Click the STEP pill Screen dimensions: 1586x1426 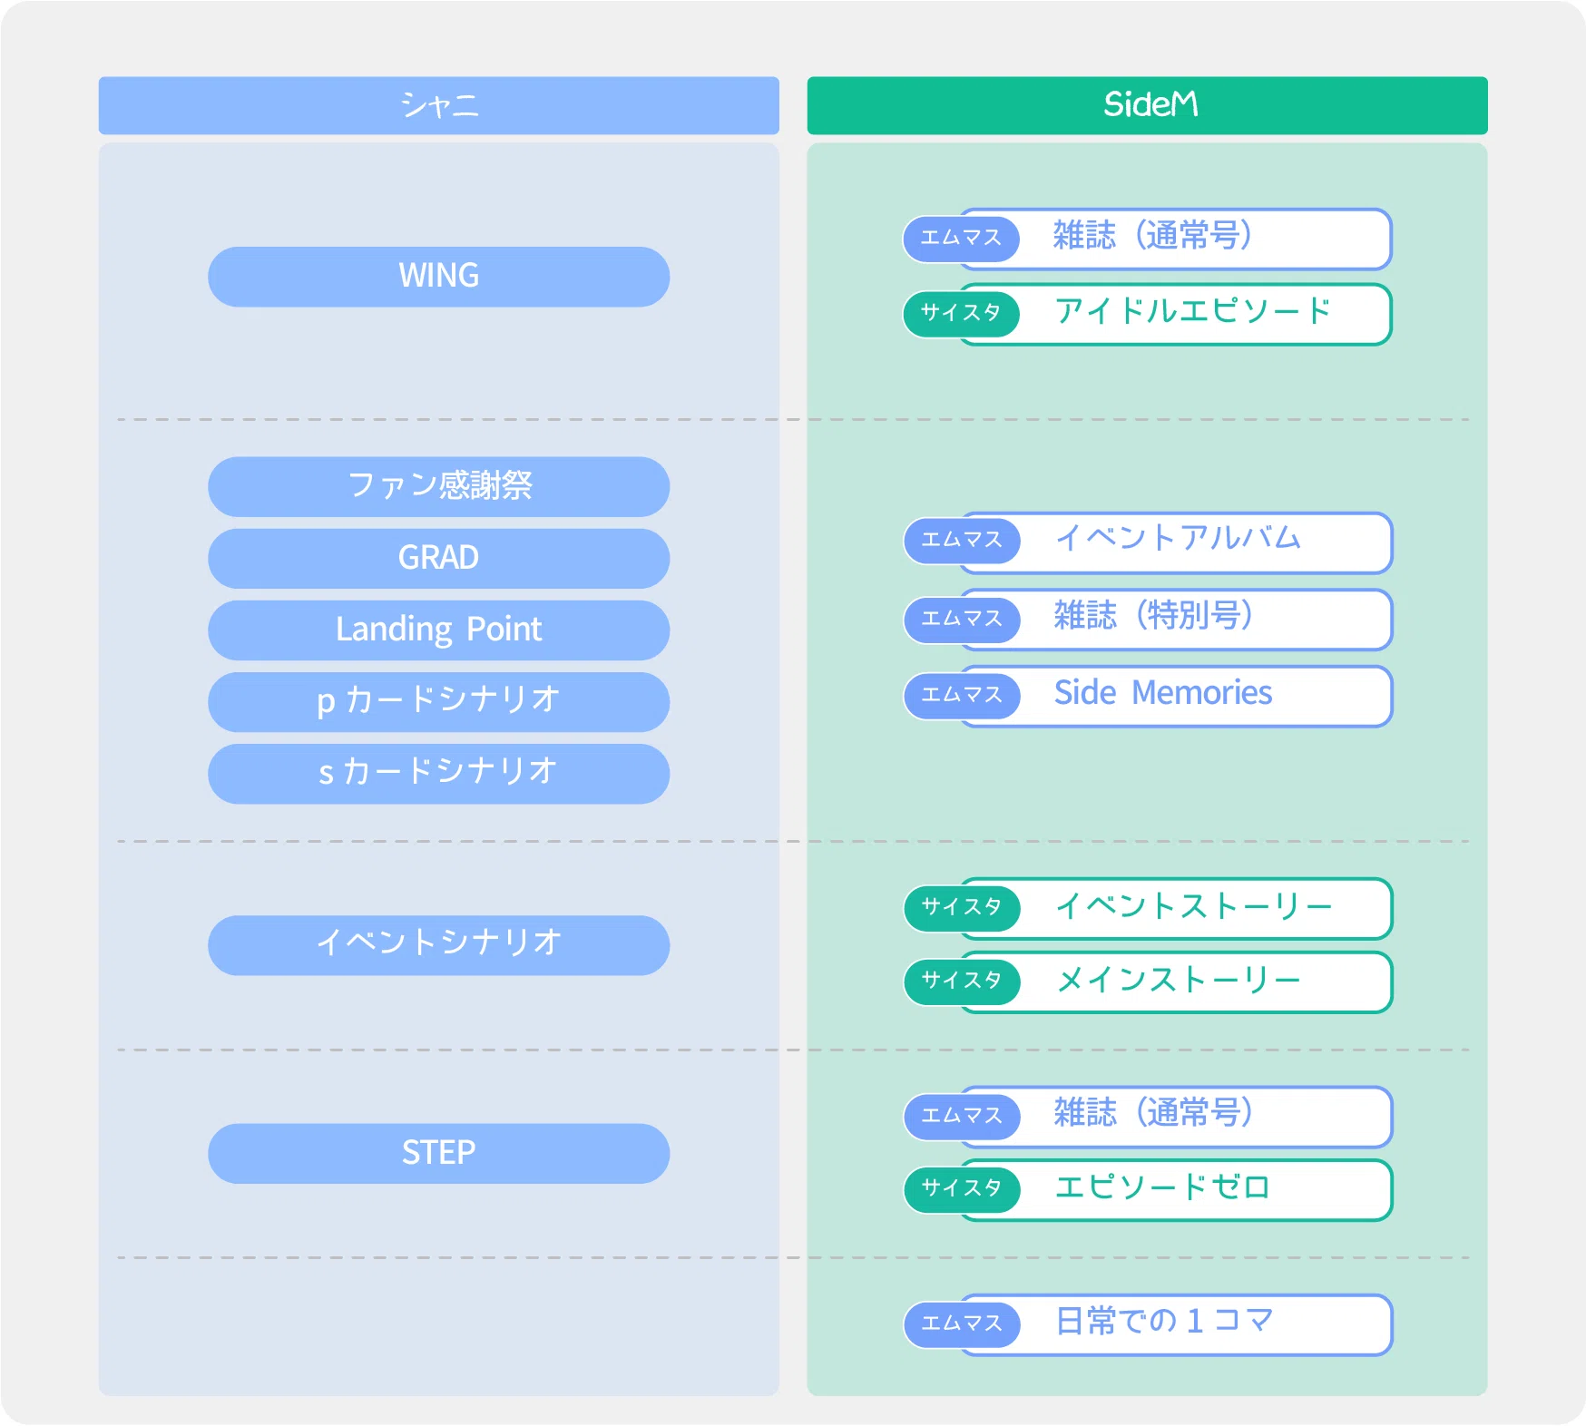(438, 1153)
